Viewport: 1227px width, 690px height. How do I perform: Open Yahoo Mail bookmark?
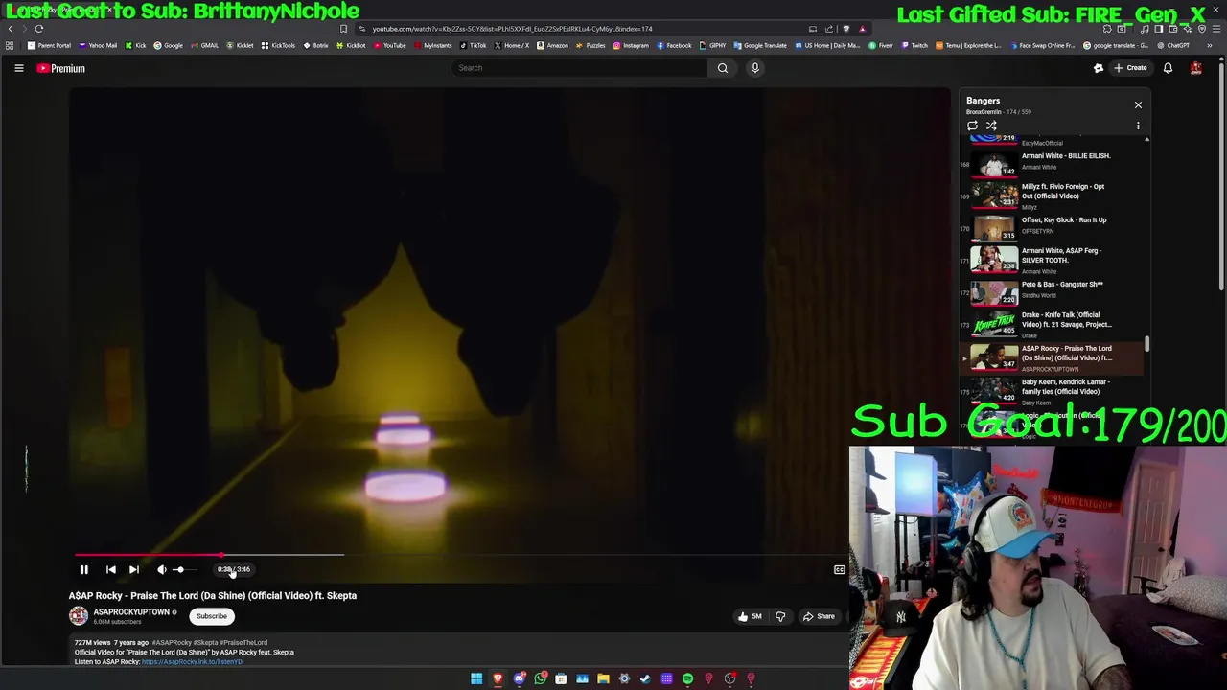pyautogui.click(x=98, y=45)
